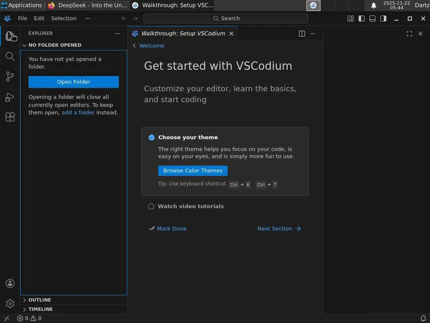Click the Open Folder button
This screenshot has width=430, height=323.
point(73,82)
